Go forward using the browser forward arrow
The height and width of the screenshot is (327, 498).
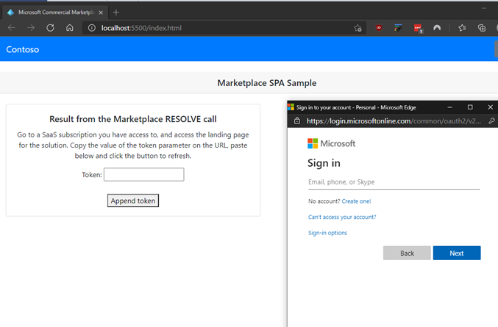(31, 28)
